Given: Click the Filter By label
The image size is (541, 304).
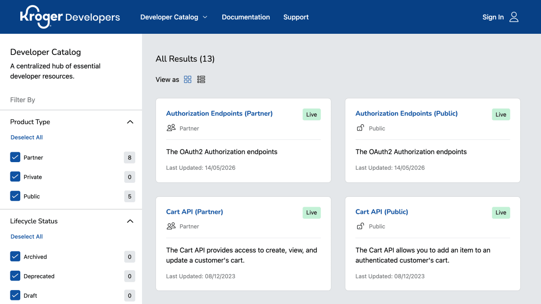Looking at the screenshot, I should [x=23, y=100].
